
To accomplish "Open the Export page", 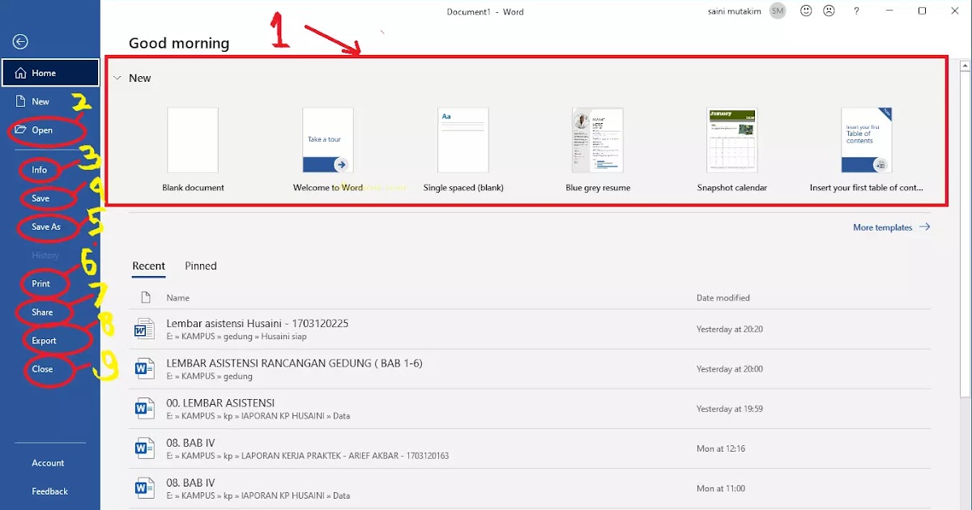I will 44,341.
